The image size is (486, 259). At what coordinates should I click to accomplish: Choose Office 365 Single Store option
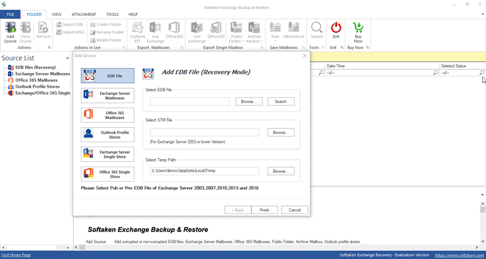(108, 174)
